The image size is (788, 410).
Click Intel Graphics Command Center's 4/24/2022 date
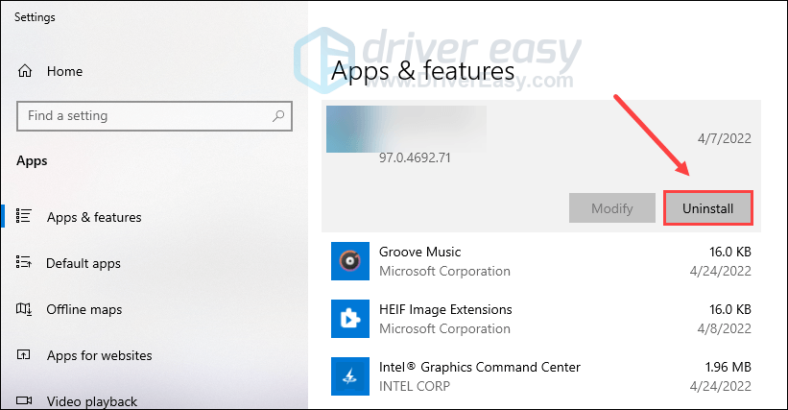pyautogui.click(x=720, y=386)
